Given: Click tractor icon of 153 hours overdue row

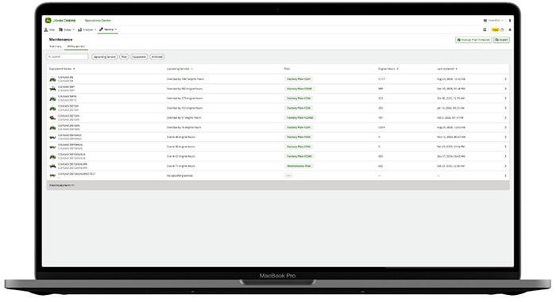Looking at the screenshot, I should click(x=52, y=108).
